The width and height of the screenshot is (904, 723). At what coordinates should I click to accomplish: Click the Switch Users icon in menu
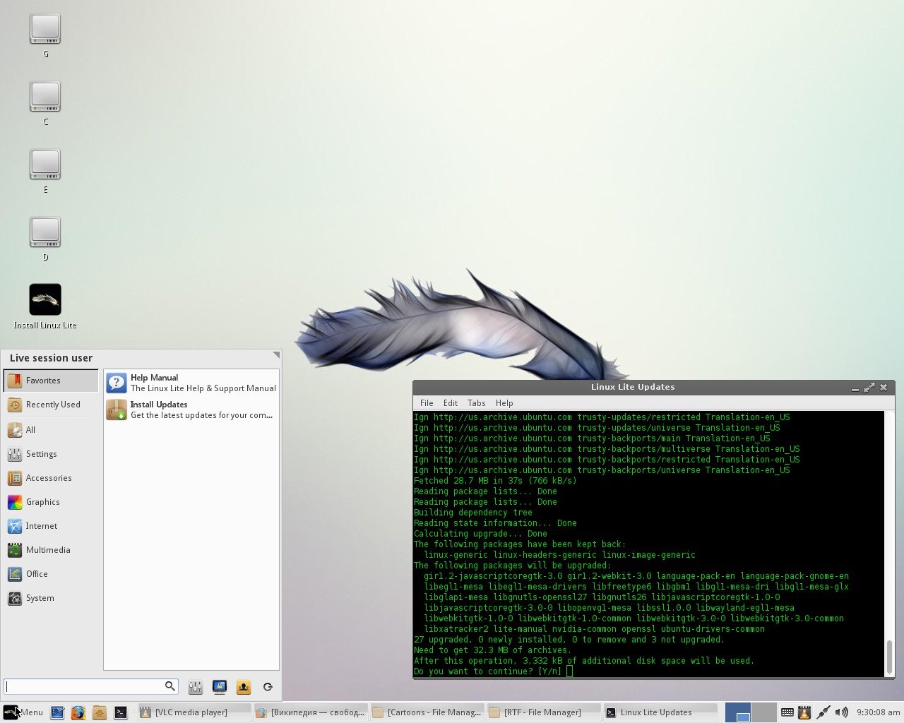(x=244, y=687)
